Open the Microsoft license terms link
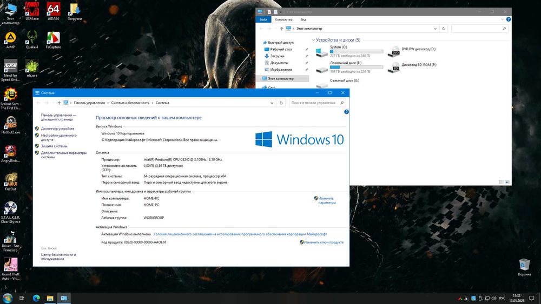Screen dimensions: 541x304 pos(240,234)
